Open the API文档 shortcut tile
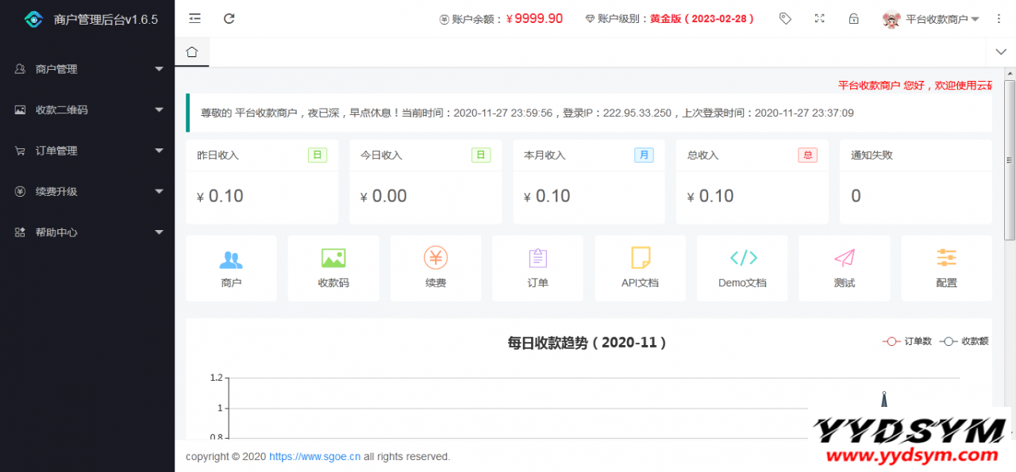1016x472 pixels. click(x=640, y=268)
